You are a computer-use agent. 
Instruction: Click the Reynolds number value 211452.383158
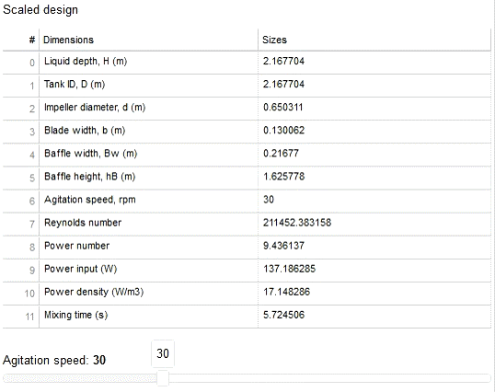coord(297,223)
